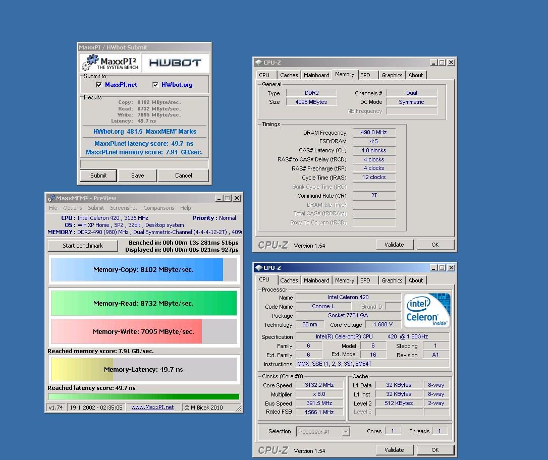Screen dimensions: 548x460
Task: Open the Submit menu in MaxxMEM
Action: [96, 208]
